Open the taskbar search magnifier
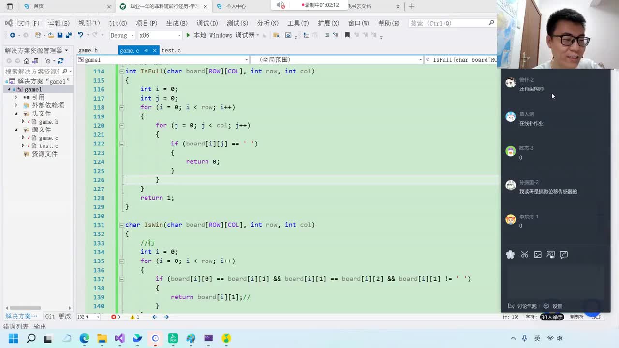619x348 pixels. click(x=31, y=338)
